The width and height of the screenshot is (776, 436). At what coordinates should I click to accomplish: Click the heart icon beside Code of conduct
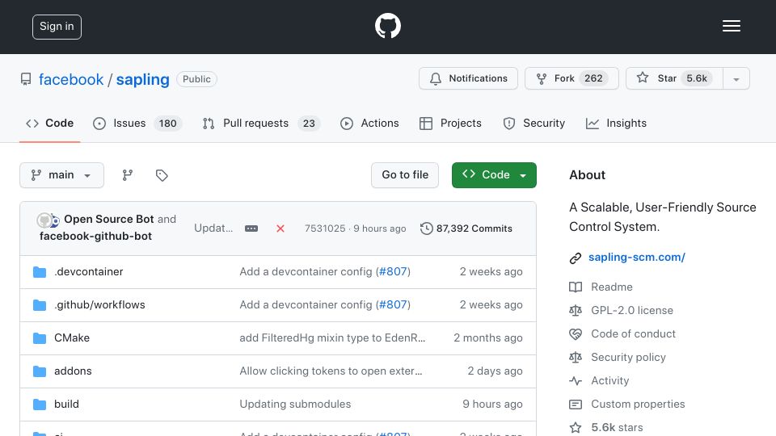(575, 334)
